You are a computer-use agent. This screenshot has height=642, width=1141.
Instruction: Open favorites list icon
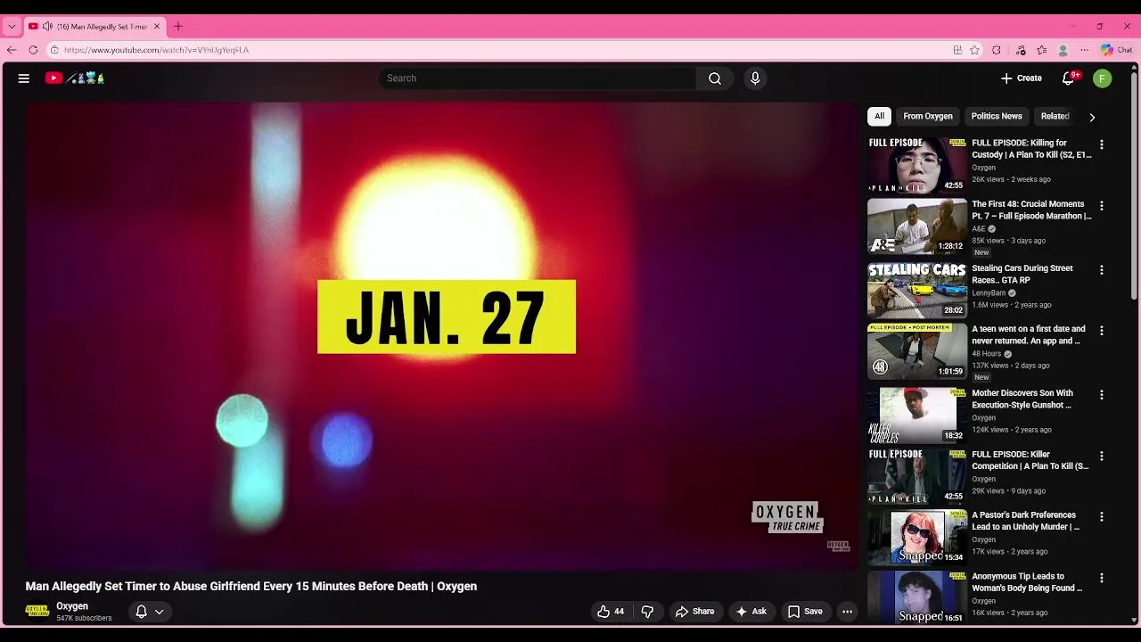1041,50
